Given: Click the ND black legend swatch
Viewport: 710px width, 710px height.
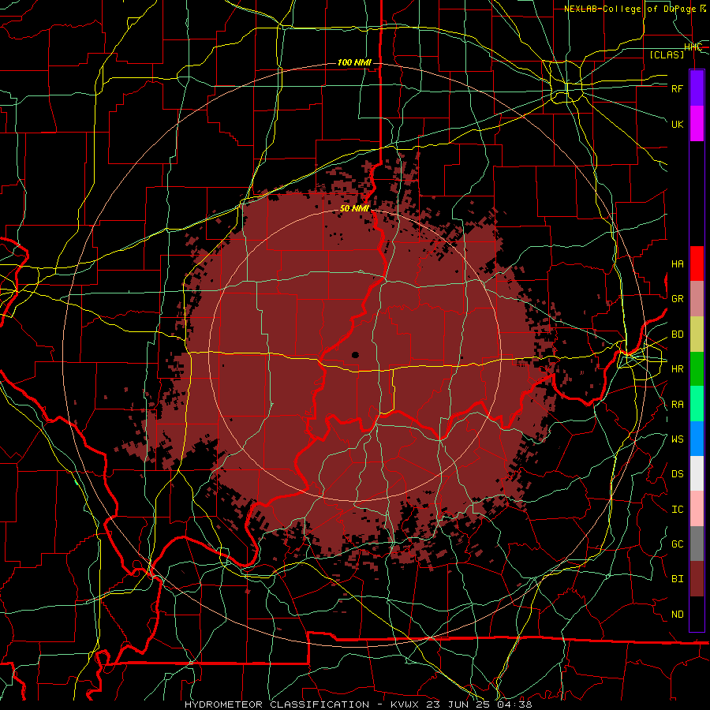Looking at the screenshot, I should [x=697, y=614].
